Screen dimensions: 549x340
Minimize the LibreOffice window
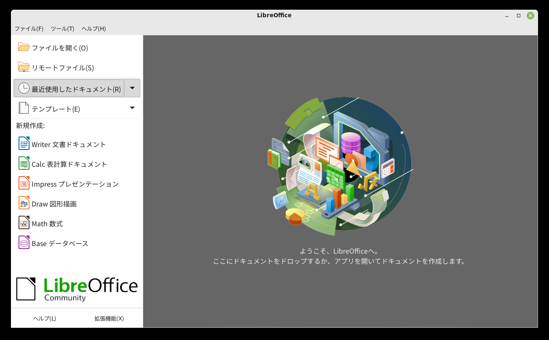[x=507, y=16]
